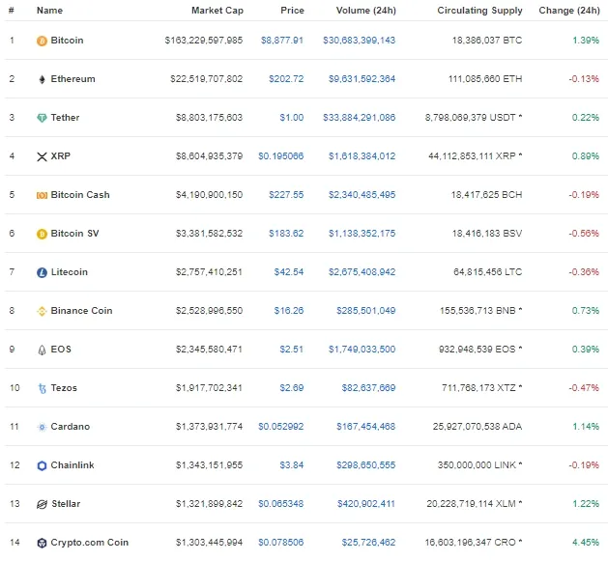Image resolution: width=608 pixels, height=561 pixels.
Task: Open the Tezos name link
Action: (64, 388)
